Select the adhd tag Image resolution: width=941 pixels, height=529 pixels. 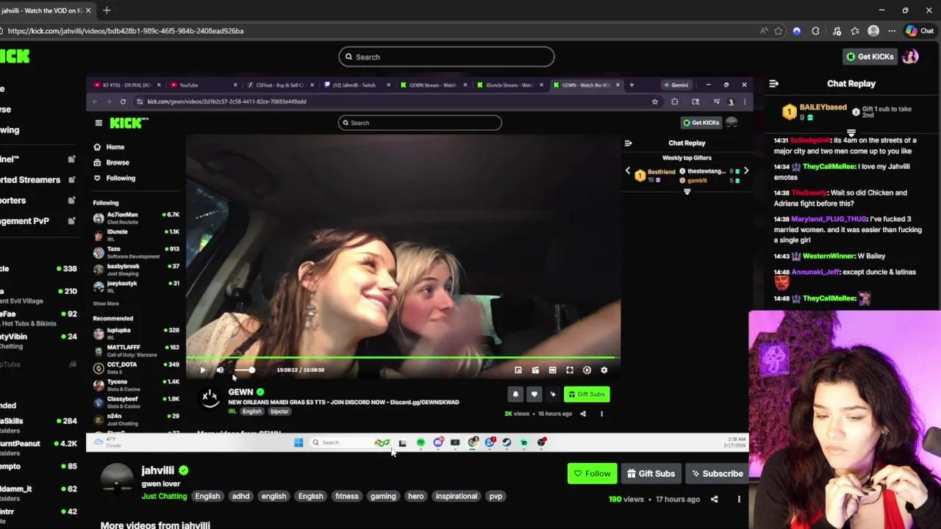240,496
